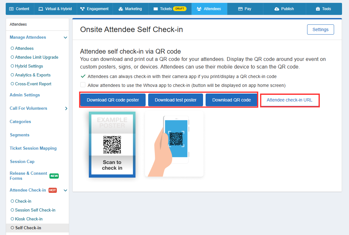The height and width of the screenshot is (235, 349).
Task: Click the NEW badge beside Release & Consent Forms
Action: [x=54, y=176]
